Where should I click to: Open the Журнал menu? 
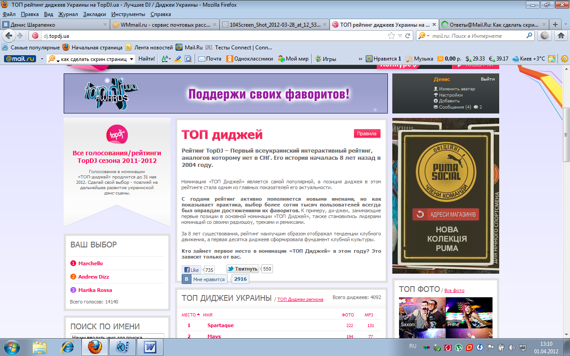68,15
